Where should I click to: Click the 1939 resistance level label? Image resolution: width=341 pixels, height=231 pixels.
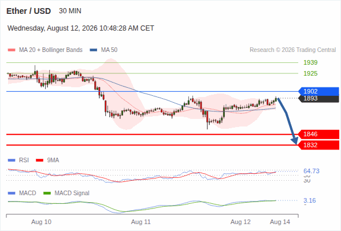[x=310, y=62]
